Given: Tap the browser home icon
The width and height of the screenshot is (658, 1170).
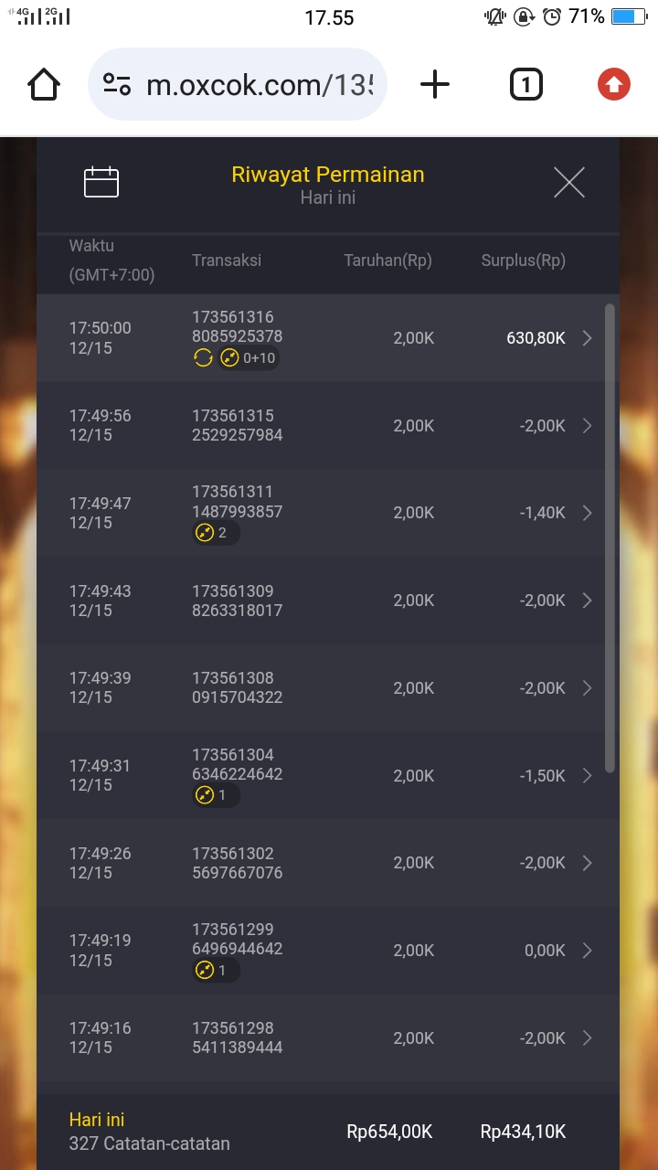Looking at the screenshot, I should 44,86.
